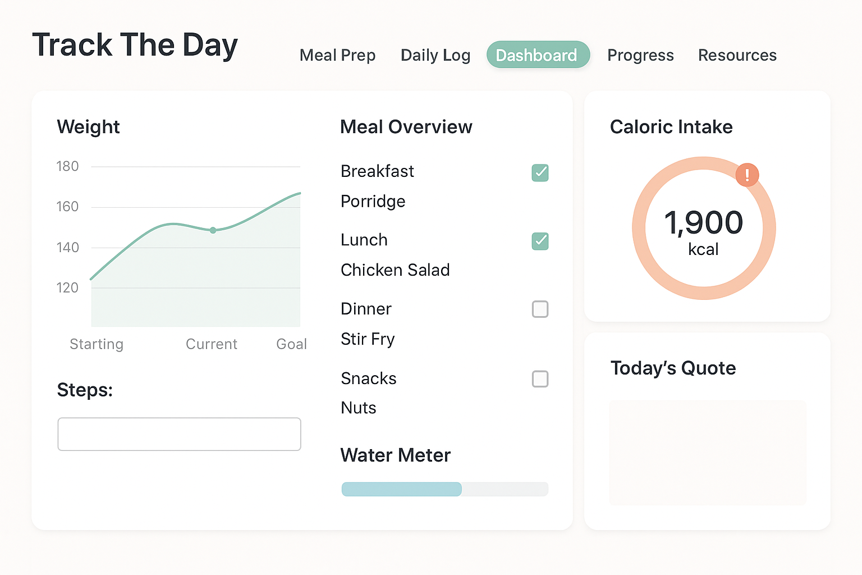
Task: Click the orange alert icon on calorie ring
Action: [747, 175]
